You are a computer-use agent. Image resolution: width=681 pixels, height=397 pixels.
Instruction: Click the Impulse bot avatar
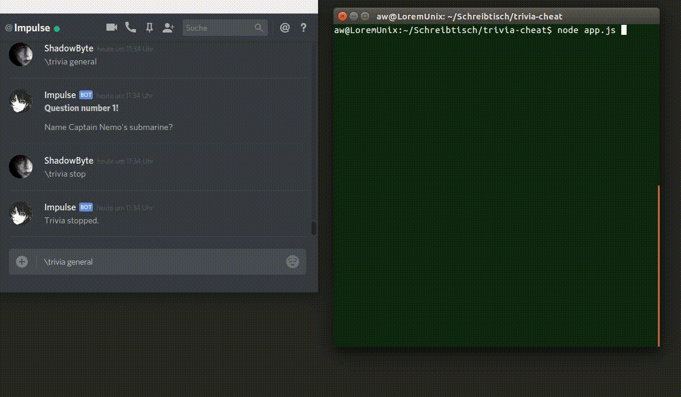21,101
